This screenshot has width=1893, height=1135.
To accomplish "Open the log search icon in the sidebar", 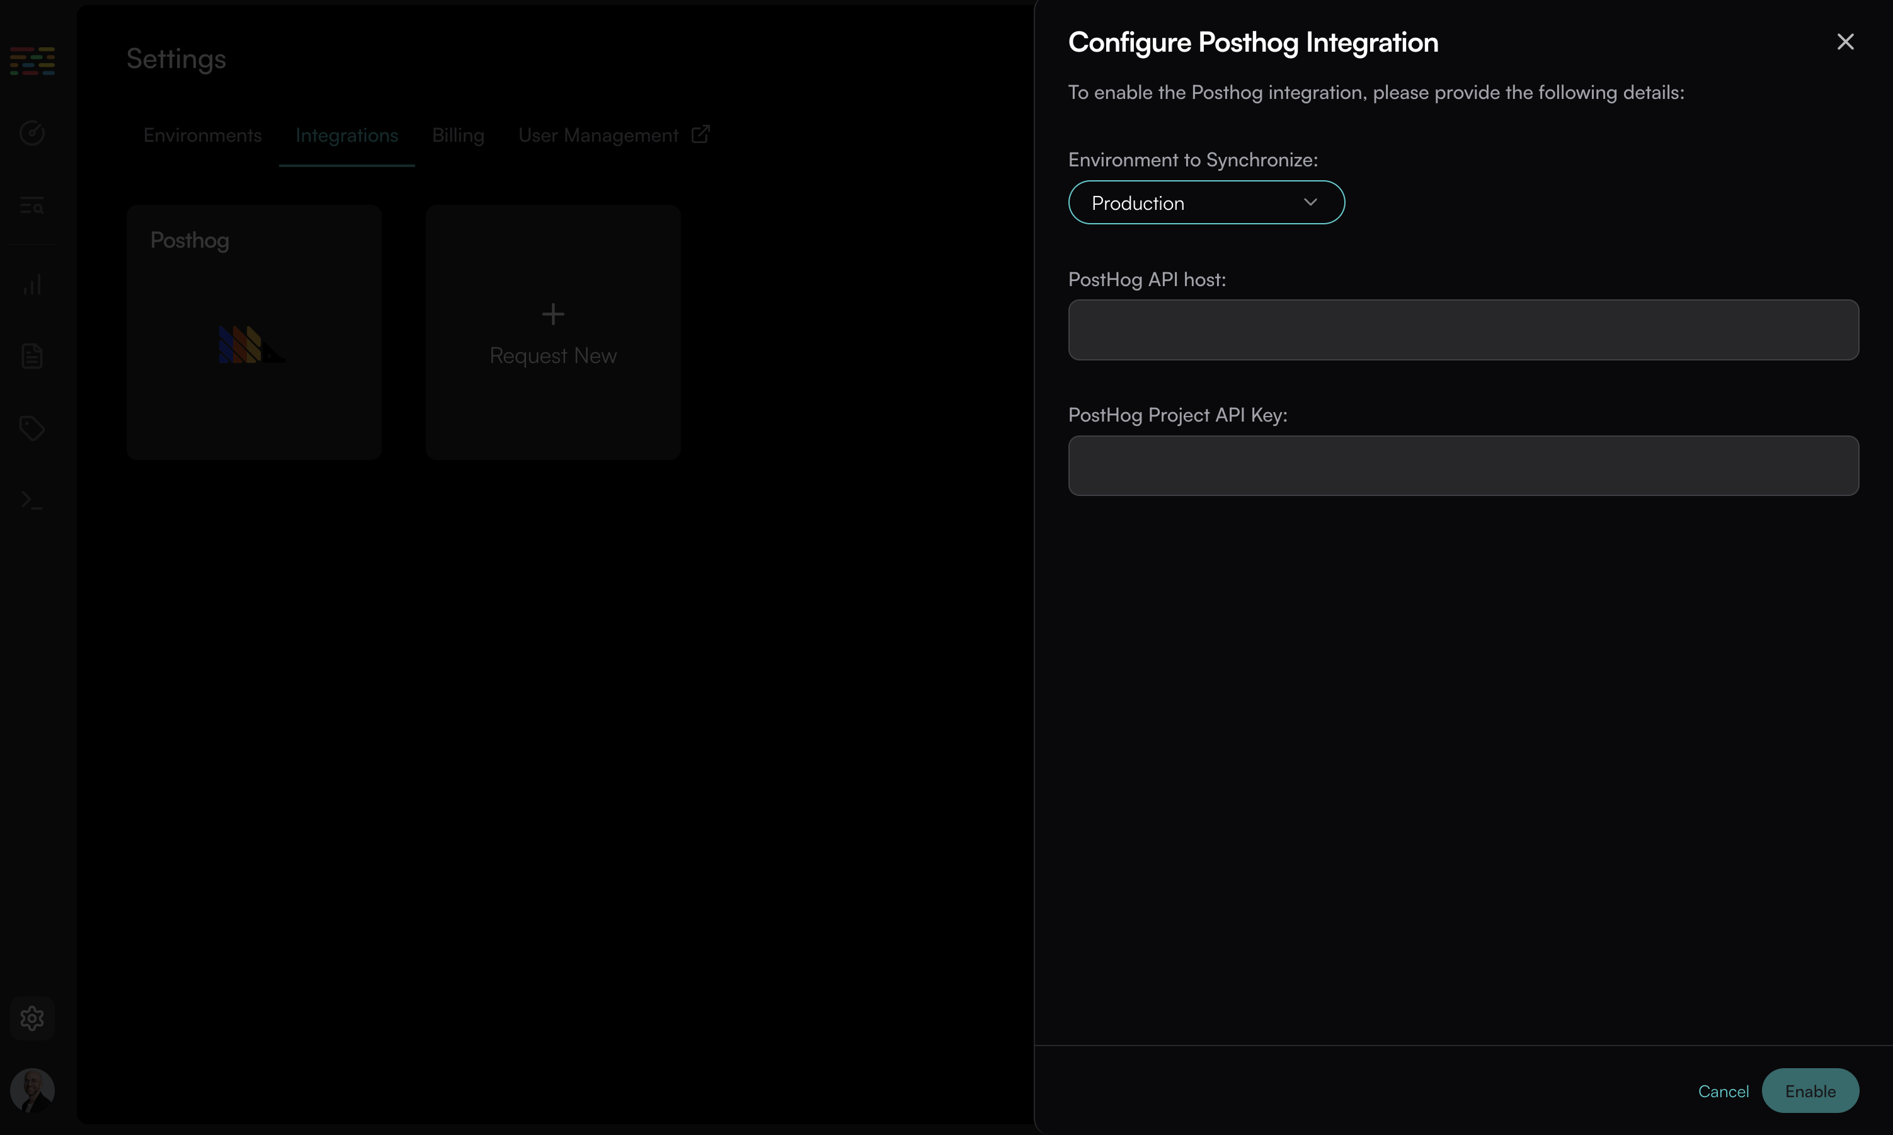I will coord(32,205).
